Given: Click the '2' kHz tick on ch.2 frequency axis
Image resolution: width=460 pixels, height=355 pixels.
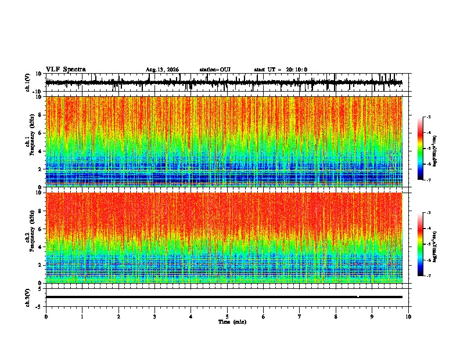Looking at the screenshot, I should click(x=40, y=265).
